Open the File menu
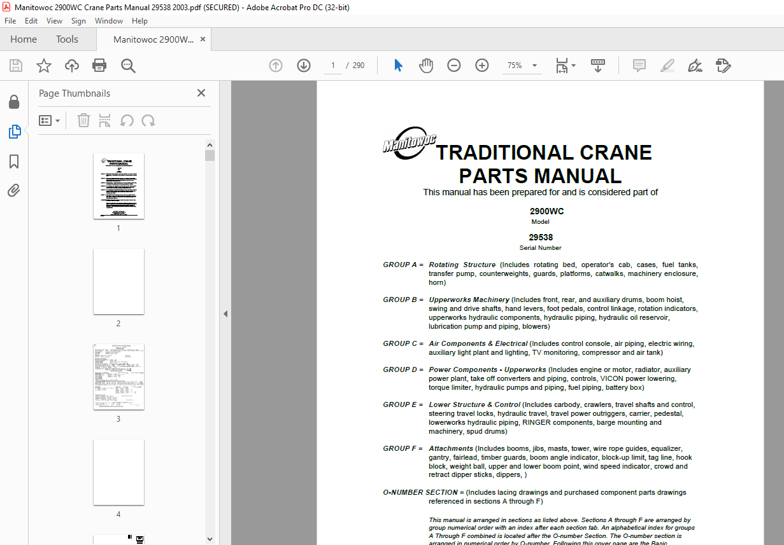 pyautogui.click(x=10, y=21)
